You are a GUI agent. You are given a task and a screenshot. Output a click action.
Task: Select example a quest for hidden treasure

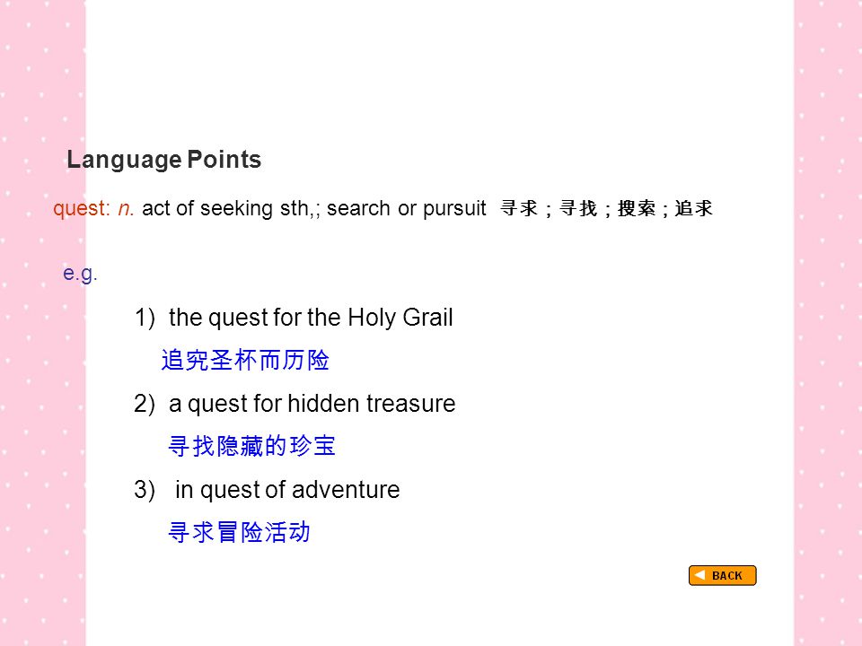pos(312,404)
